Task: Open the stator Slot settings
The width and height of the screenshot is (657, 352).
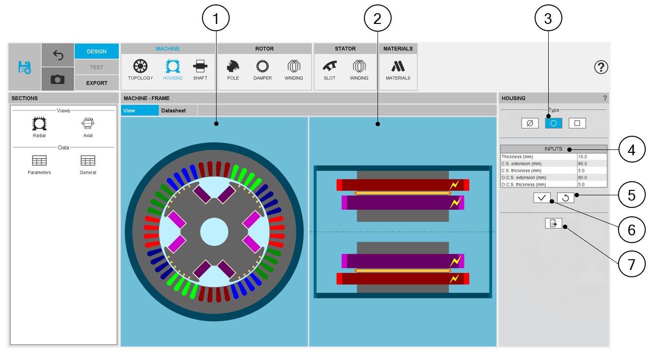Action: pos(330,69)
